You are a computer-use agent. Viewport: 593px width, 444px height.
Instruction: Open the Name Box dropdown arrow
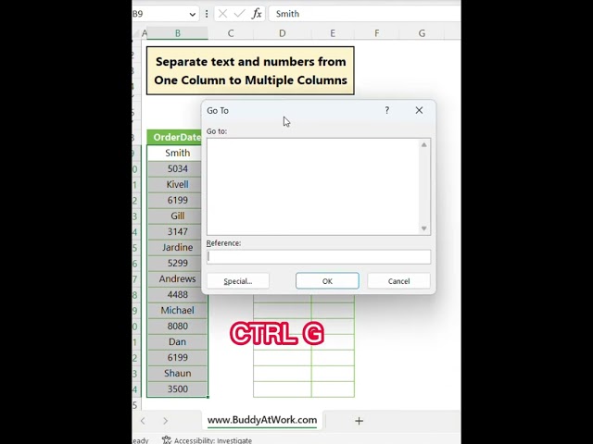point(192,15)
